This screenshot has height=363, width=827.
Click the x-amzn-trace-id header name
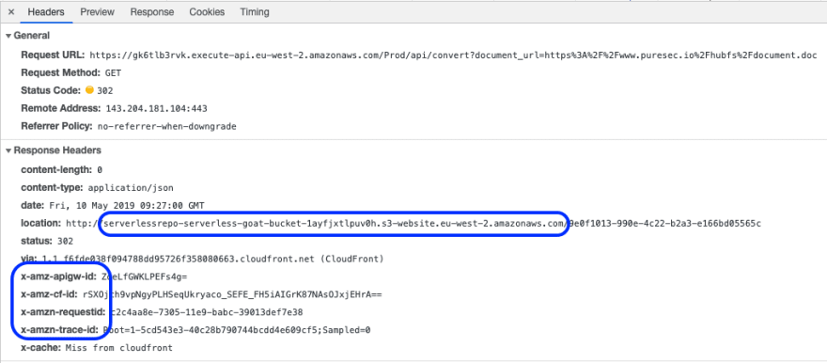click(59, 330)
